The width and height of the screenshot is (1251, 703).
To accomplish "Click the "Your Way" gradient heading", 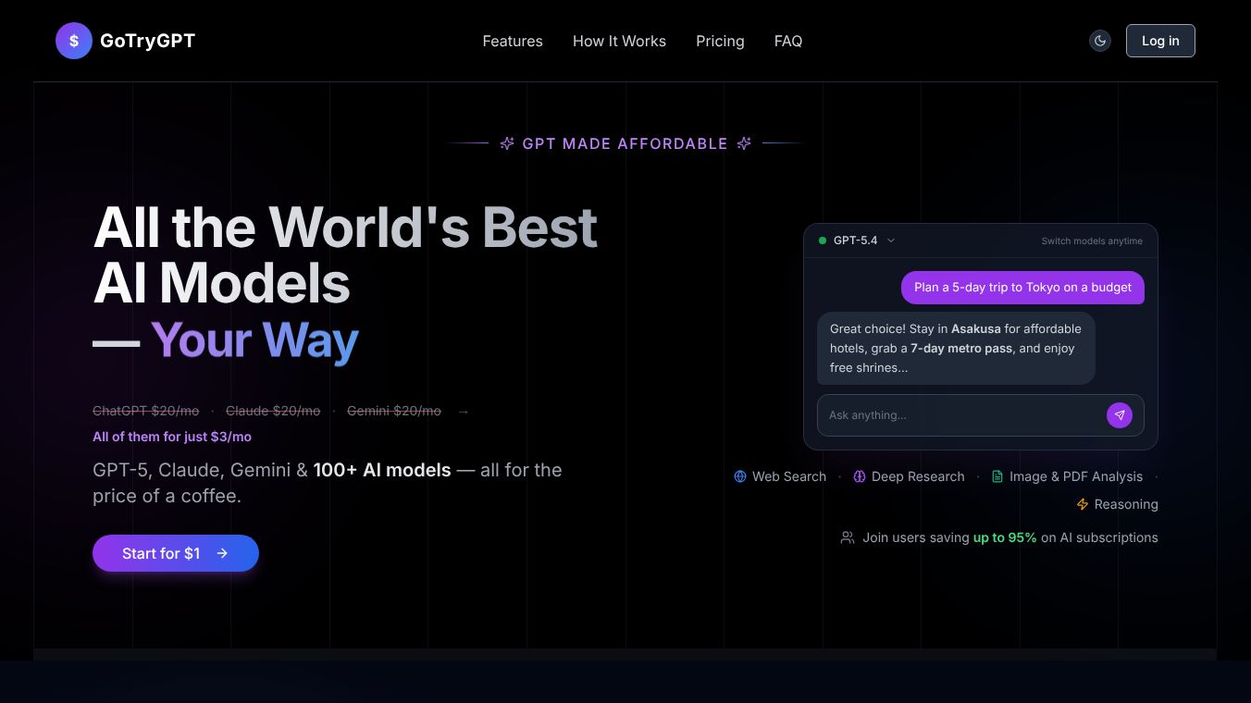I will [254, 340].
